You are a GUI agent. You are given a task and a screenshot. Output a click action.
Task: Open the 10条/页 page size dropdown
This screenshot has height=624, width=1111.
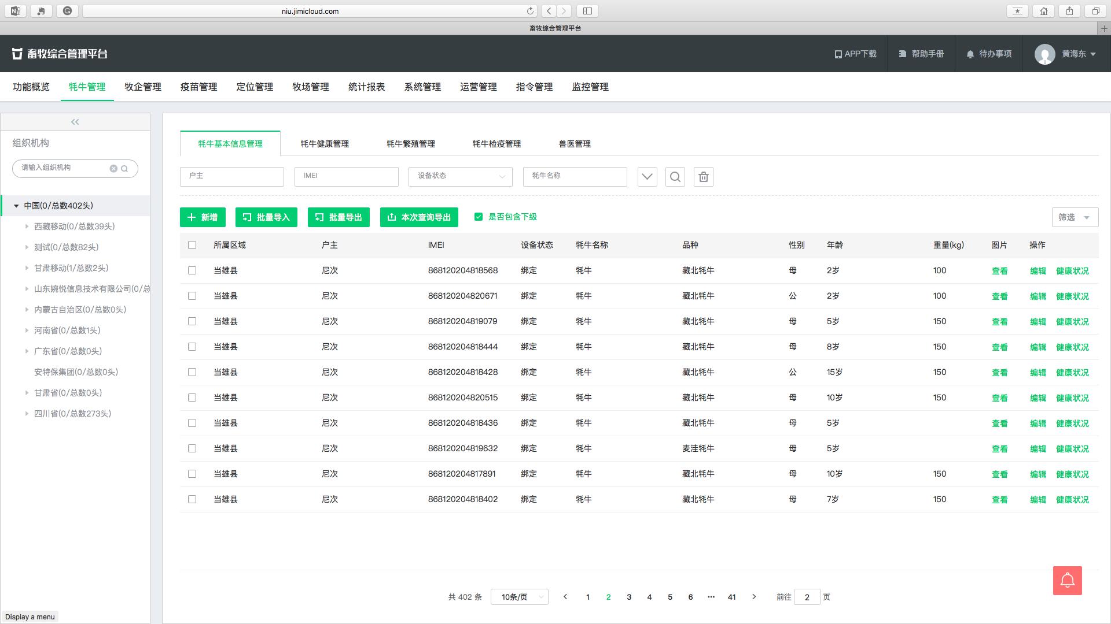coord(520,597)
